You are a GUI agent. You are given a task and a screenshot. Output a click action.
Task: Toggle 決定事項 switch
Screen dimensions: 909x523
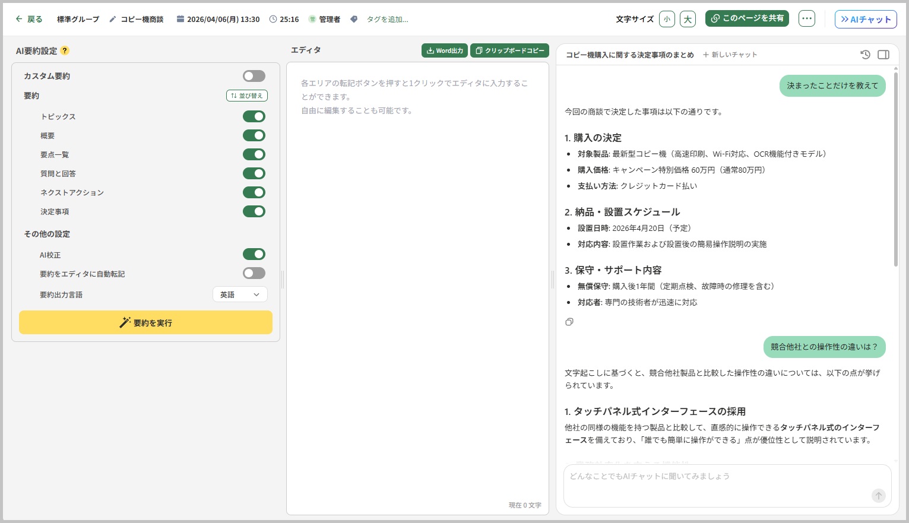coord(254,211)
